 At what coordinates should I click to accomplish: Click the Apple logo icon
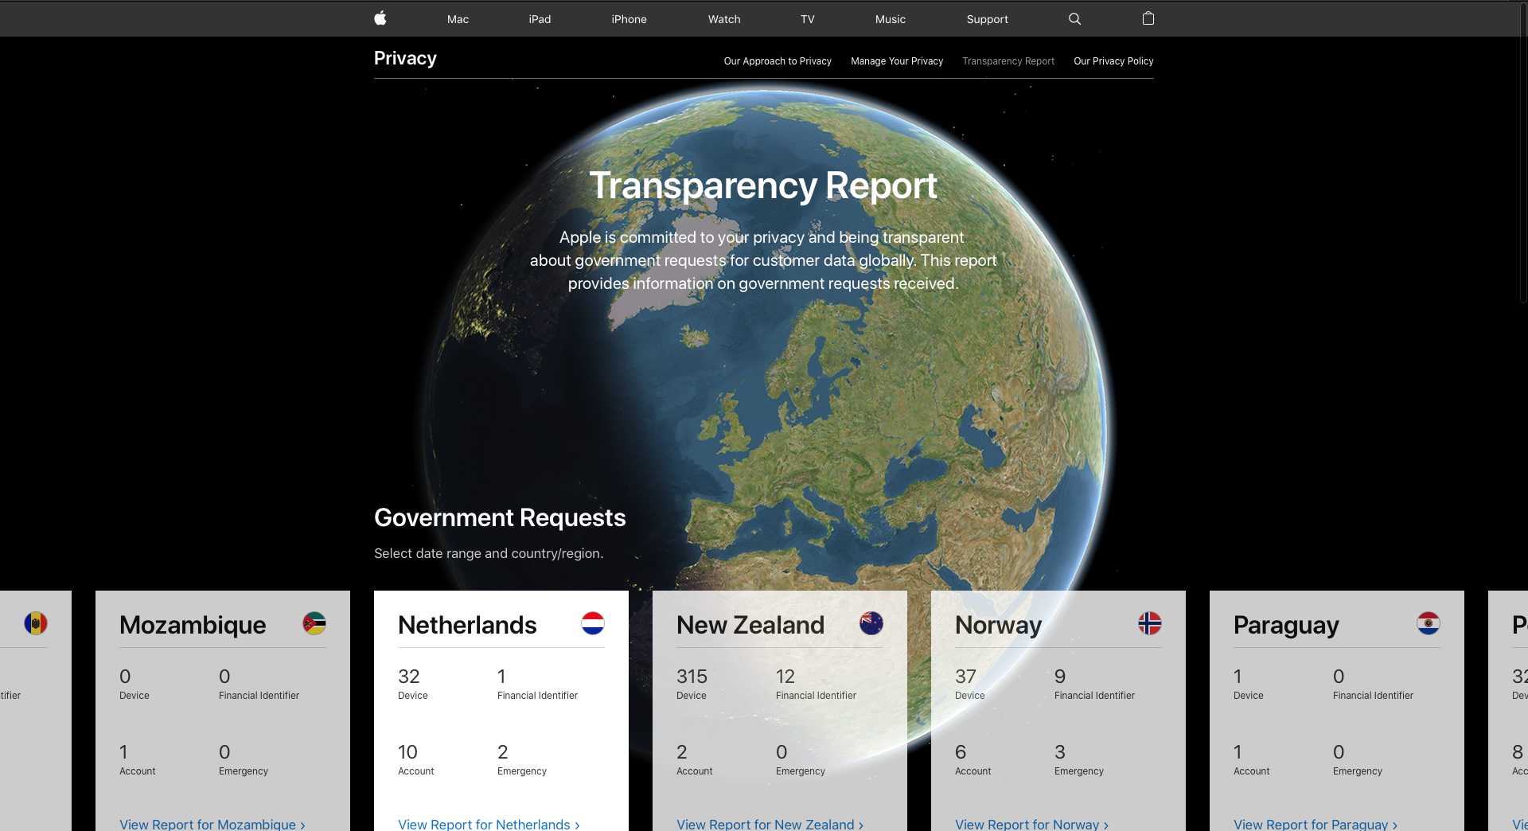pos(380,18)
